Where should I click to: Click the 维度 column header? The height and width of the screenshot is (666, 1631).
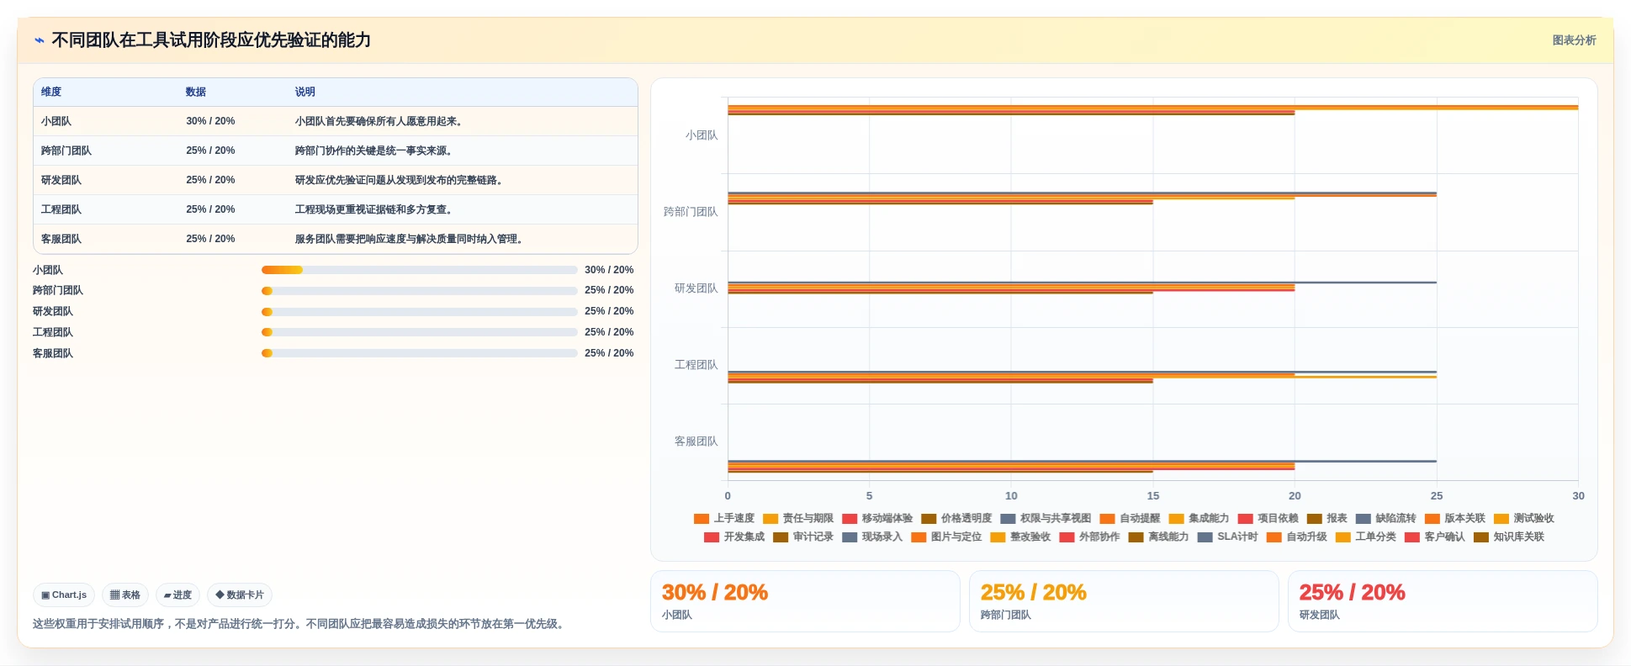51,92
